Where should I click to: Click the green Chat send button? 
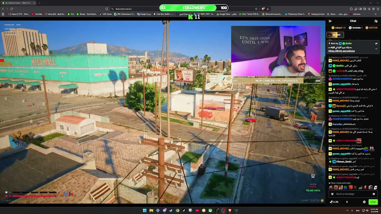(373, 202)
